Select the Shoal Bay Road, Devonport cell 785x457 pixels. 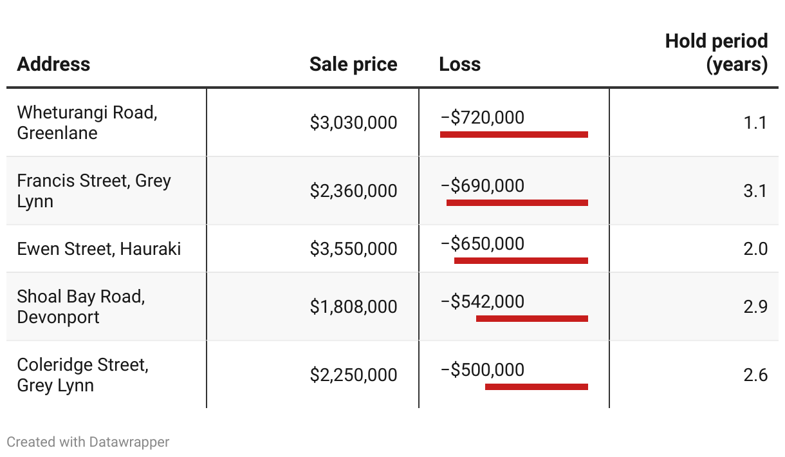coord(80,306)
